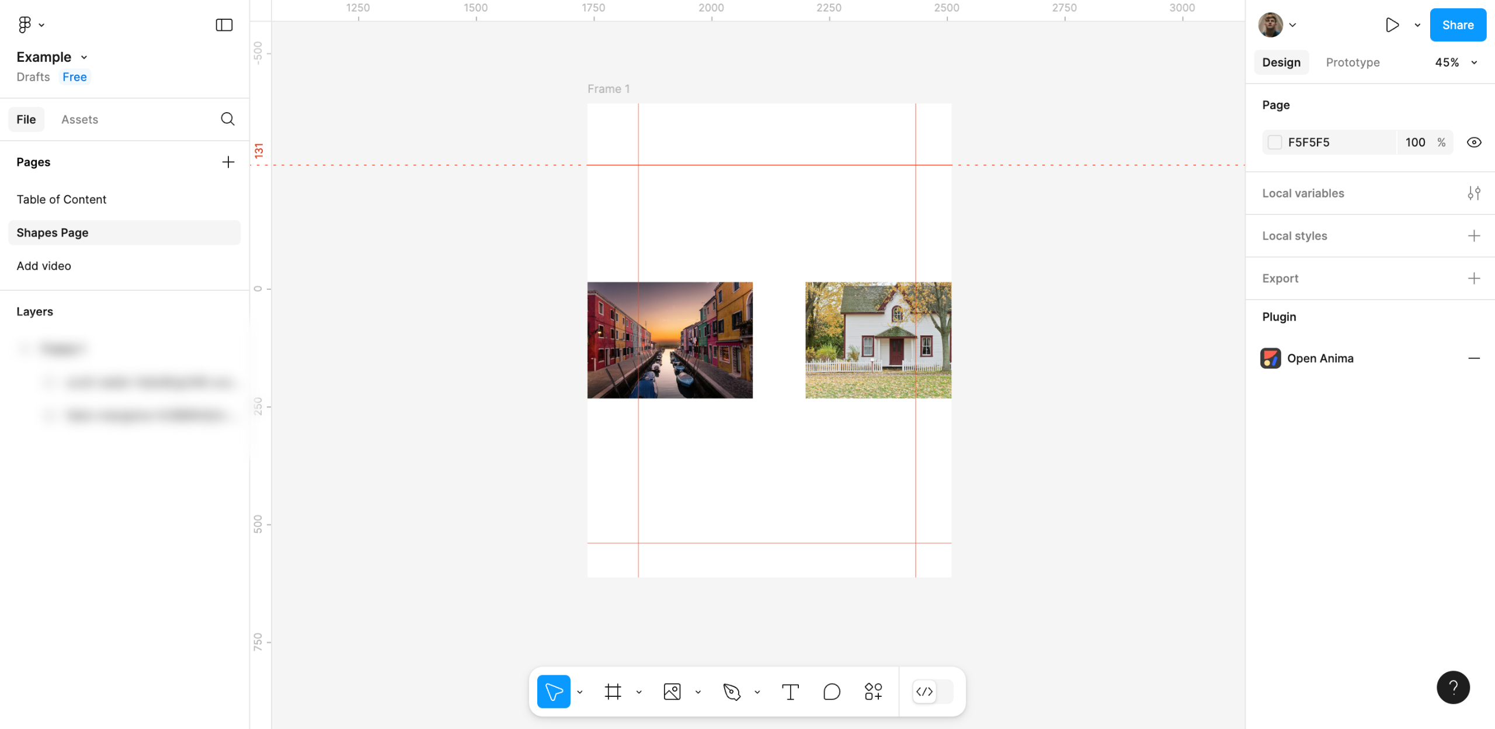Remove the Open Anima plugin entry
The image size is (1495, 729).
click(1473, 358)
